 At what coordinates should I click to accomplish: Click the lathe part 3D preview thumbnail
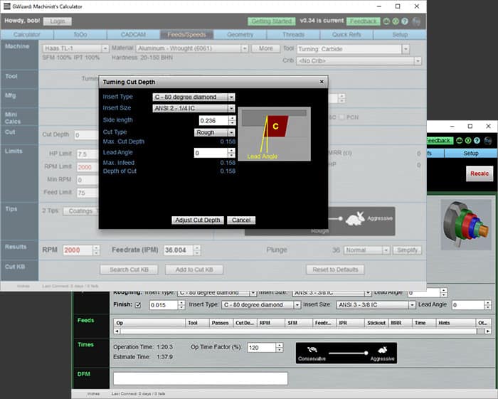466,225
